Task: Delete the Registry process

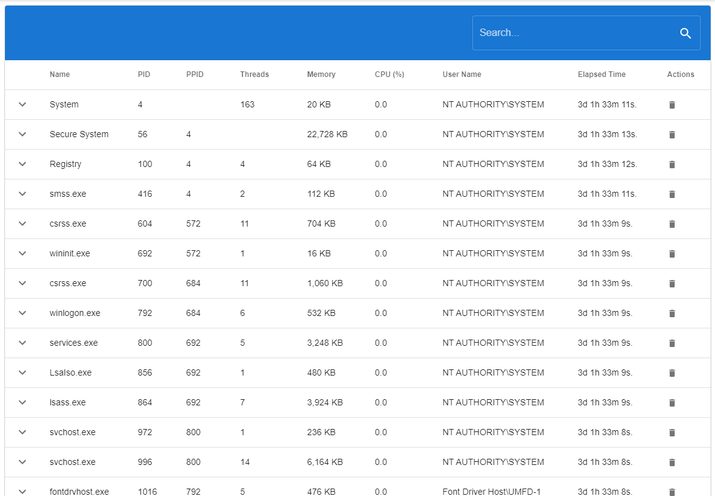Action: point(672,164)
